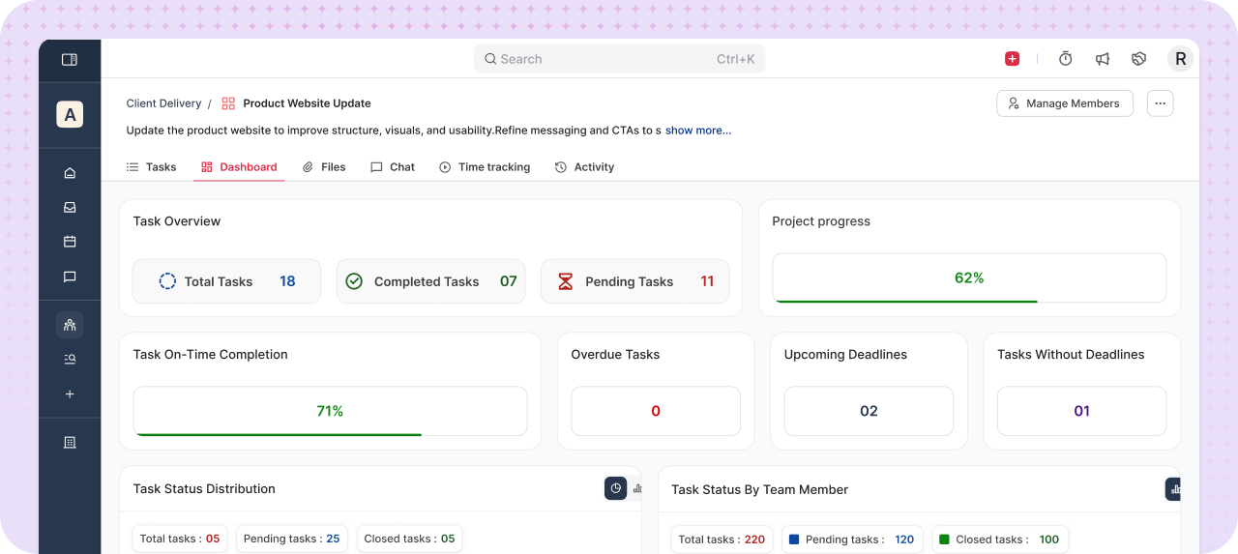
Task: Open the team members icon in sidebar
Action: (70, 325)
